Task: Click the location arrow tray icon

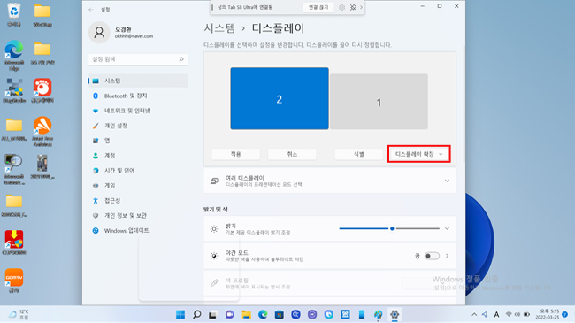Action: tap(485, 314)
